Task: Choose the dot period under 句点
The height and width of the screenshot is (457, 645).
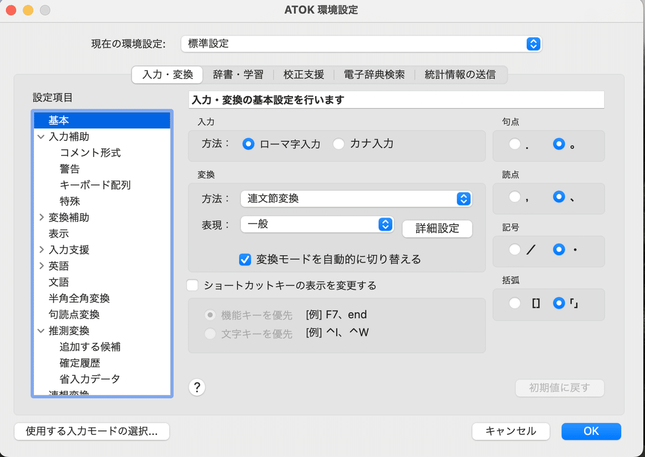Action: [x=515, y=144]
